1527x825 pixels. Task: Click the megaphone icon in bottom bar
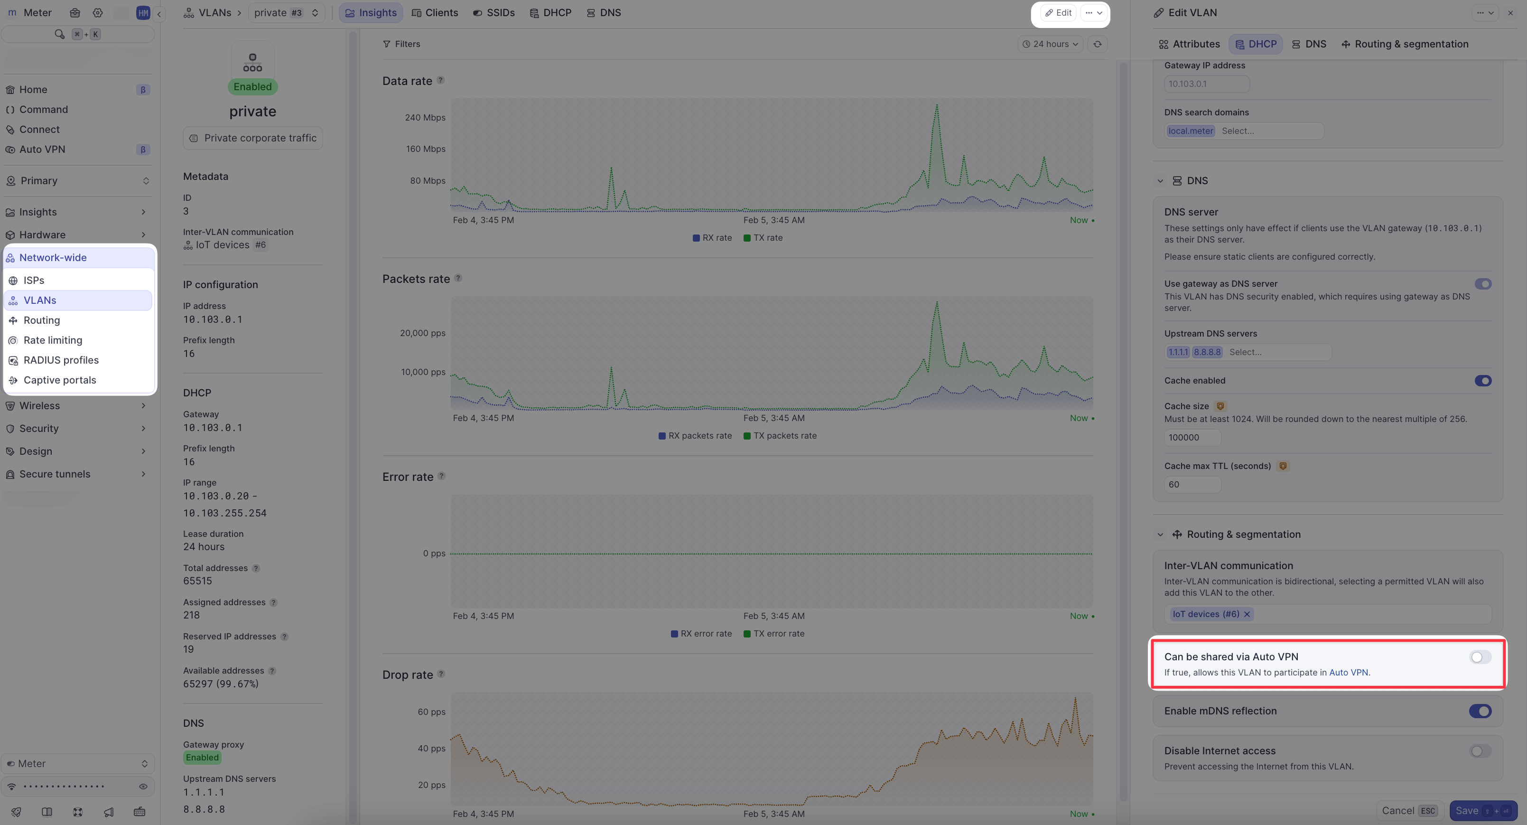click(x=109, y=811)
